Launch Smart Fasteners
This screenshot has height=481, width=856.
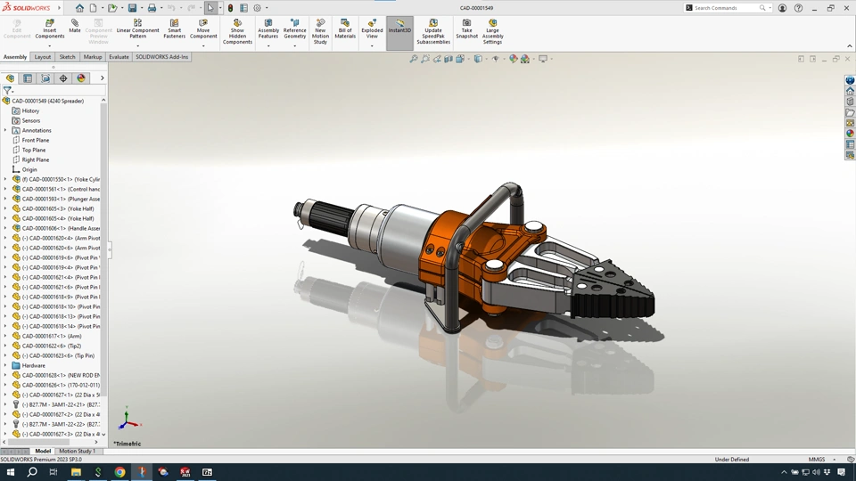tap(174, 29)
